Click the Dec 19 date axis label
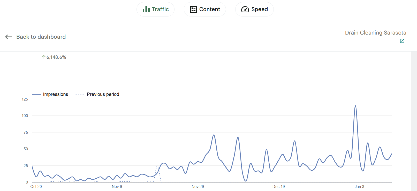The image size is (417, 191). pos(279,186)
